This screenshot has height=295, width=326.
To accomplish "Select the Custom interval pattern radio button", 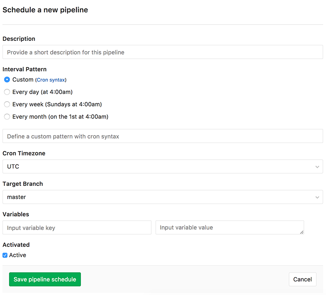I will pyautogui.click(x=7, y=80).
